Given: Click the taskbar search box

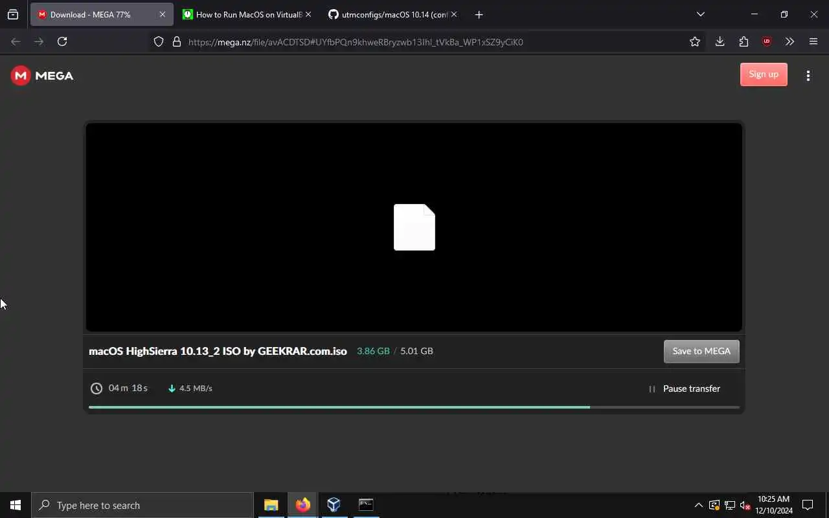Looking at the screenshot, I should point(142,505).
